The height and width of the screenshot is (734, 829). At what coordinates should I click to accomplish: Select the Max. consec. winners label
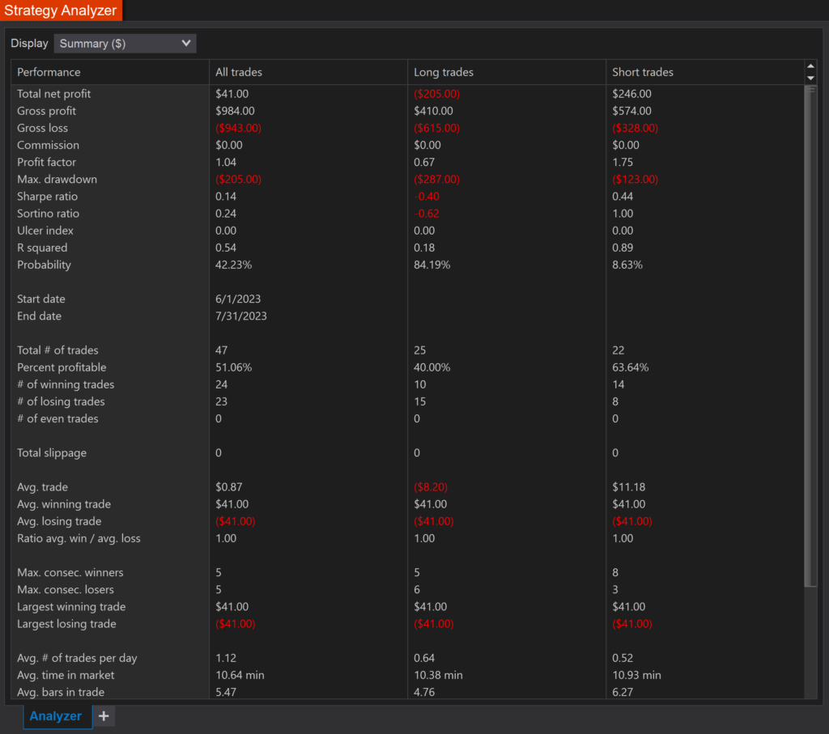coord(70,573)
